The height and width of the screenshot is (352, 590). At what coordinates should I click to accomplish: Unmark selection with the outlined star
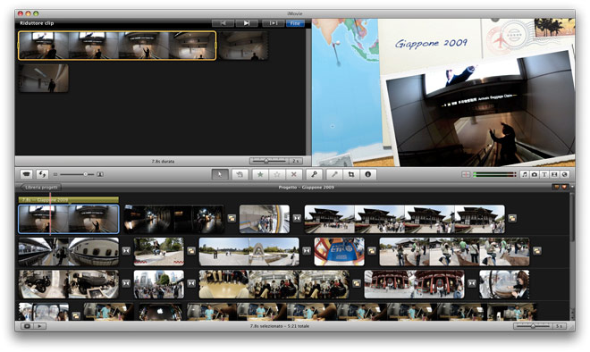(x=277, y=174)
